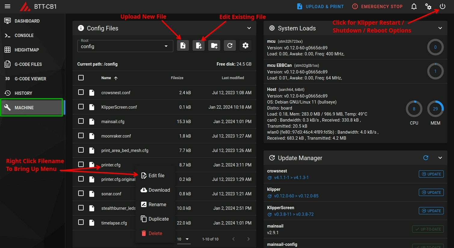Image resolution: width=454 pixels, height=248 pixels.
Task: Choose Rename from context menu
Action: (x=155, y=204)
